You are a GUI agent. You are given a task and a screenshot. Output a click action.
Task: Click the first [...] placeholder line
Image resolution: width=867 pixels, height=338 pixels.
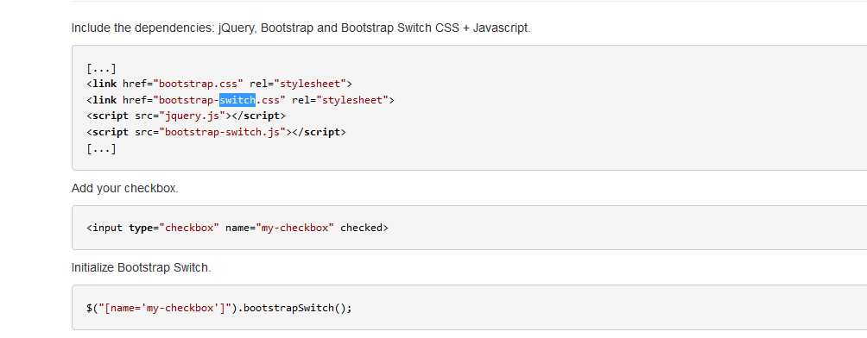pos(101,68)
